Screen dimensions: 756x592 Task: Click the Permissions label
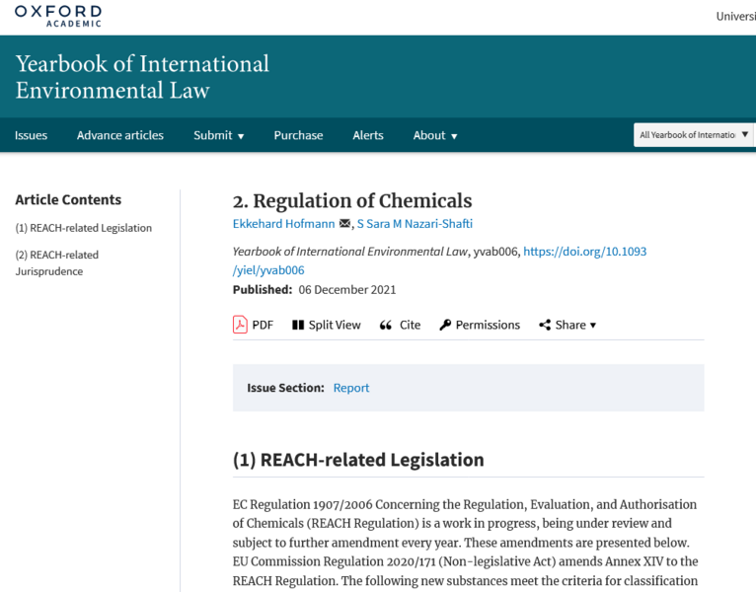pyautogui.click(x=488, y=325)
